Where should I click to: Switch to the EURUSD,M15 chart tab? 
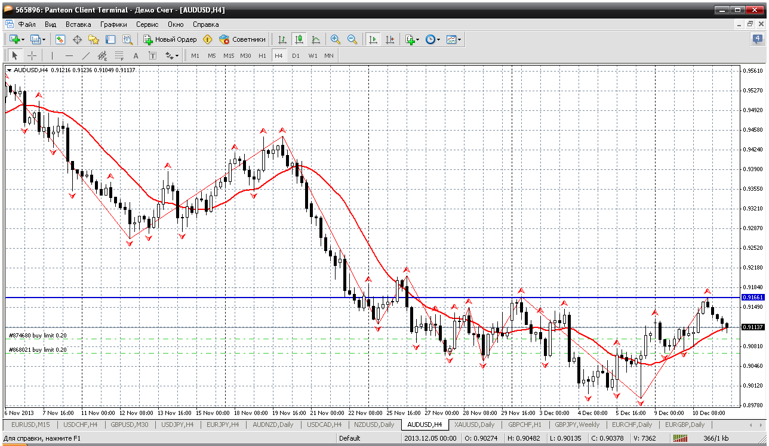pos(31,425)
